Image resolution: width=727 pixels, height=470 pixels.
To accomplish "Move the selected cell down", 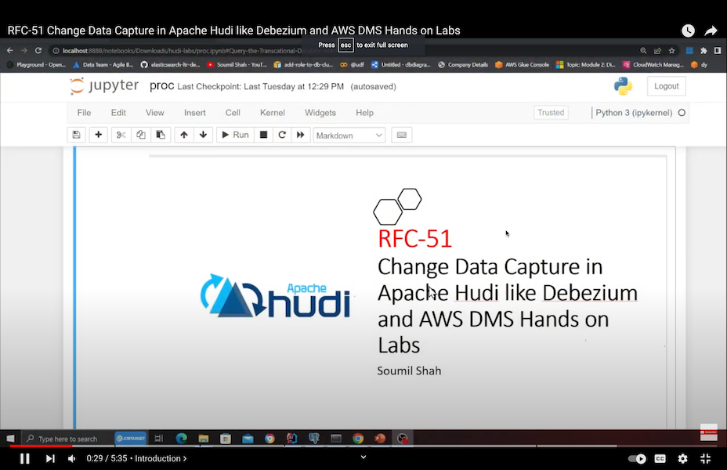I will click(x=204, y=135).
